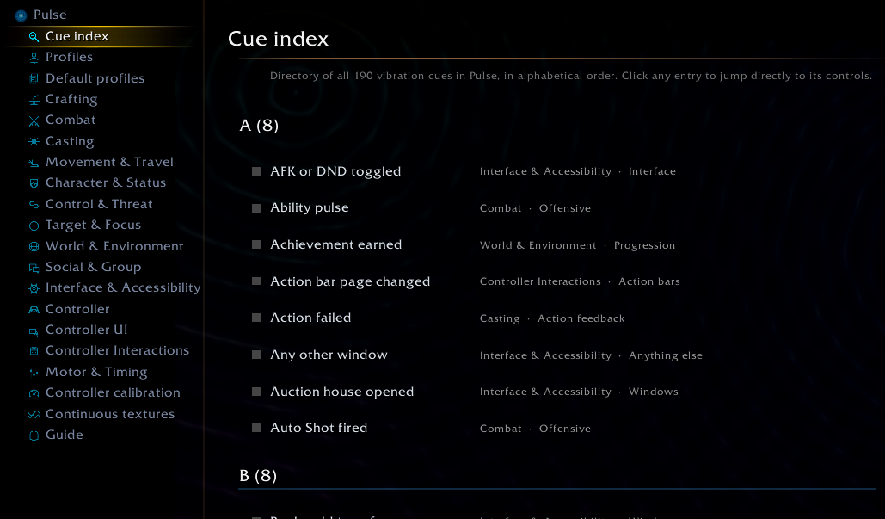Click the square marker beside Ability pulse
Viewport: 885px width, 519px height.
[x=256, y=207]
